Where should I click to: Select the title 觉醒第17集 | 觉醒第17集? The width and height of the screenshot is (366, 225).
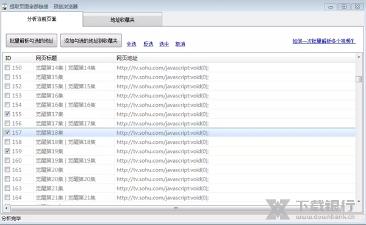tap(66, 123)
